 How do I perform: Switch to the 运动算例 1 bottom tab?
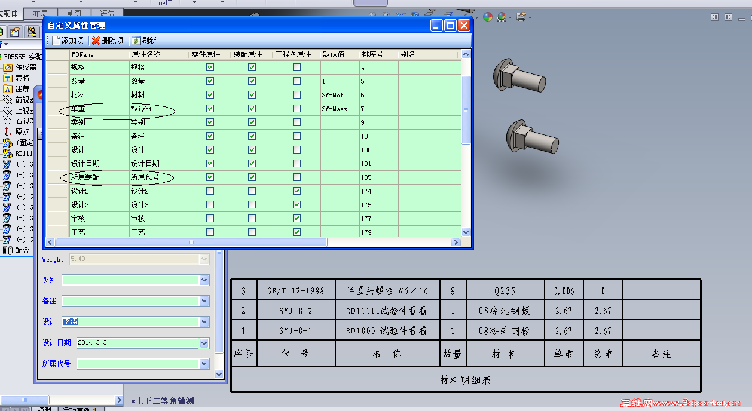[x=81, y=409]
